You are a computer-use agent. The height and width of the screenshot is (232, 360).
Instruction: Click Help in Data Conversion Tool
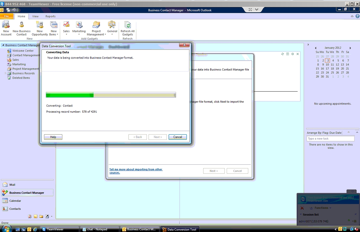[x=53, y=137]
